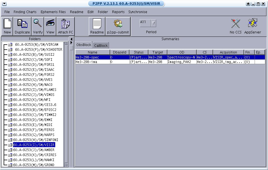Screen dimensions: 268x170
Task: Click folder icon beside 60.A-9253(M)/SM/GROND
Action: point(10,165)
